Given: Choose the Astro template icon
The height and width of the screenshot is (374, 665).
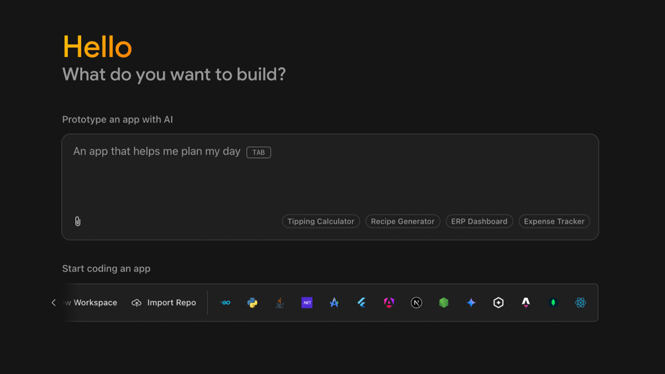Looking at the screenshot, I should coord(526,303).
